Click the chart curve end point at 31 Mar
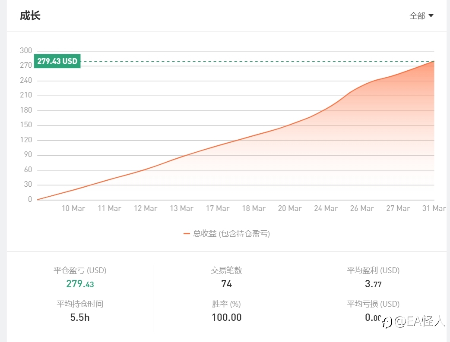Screen dimensions: 450x342 [434, 61]
